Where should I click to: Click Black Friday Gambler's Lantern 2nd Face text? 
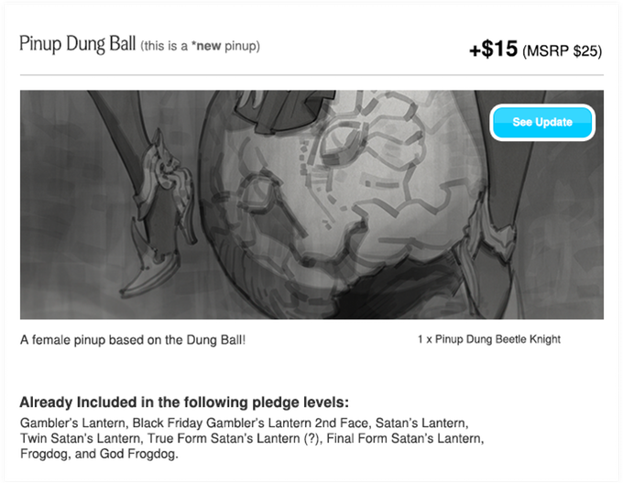pyautogui.click(x=252, y=423)
